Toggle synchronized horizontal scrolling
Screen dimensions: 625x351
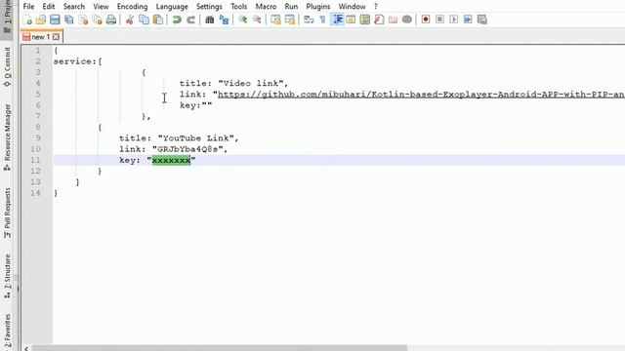click(290, 19)
